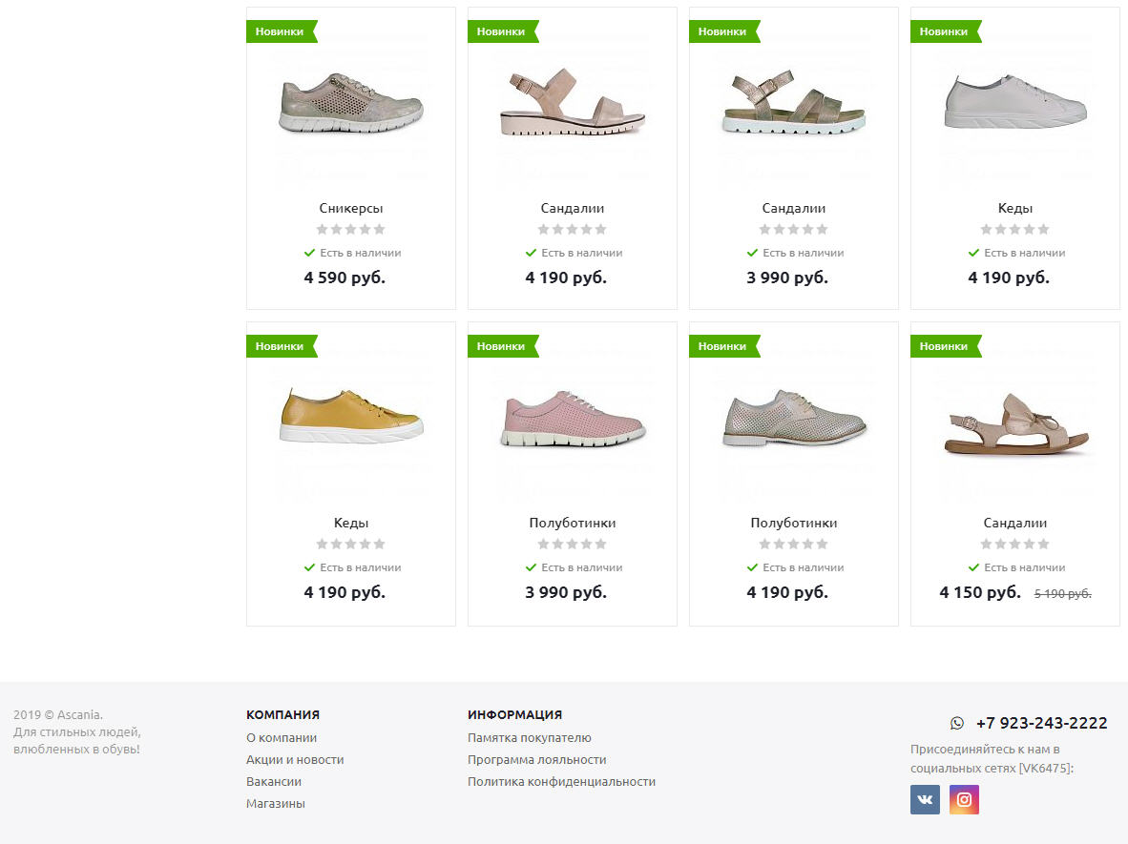
Task: Open the yellow Кеды product image
Action: click(351, 416)
